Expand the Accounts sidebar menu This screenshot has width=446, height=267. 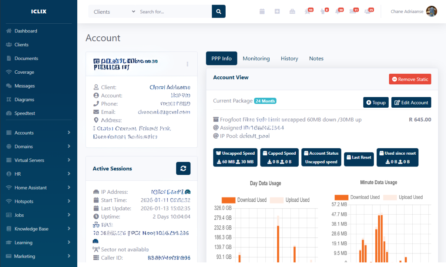38,133
